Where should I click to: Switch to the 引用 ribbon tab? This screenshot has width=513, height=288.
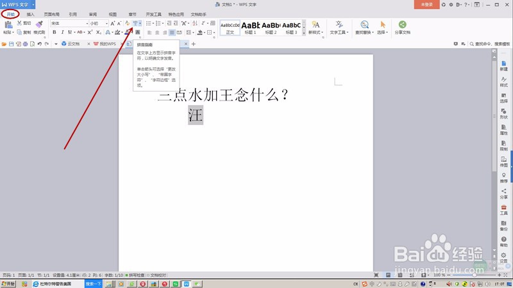[72, 14]
